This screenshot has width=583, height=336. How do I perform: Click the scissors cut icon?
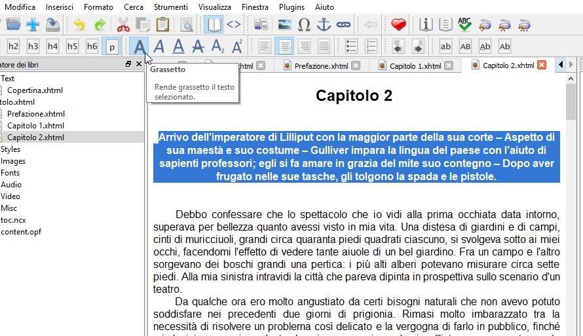click(x=123, y=25)
